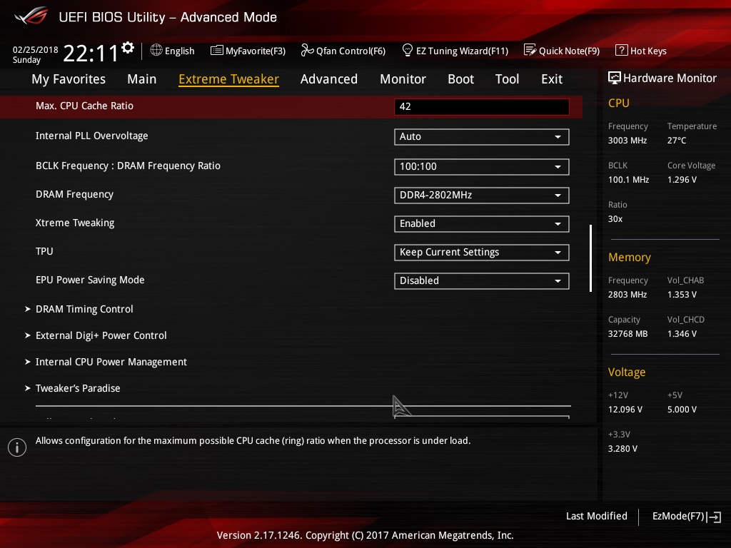
Task: Click +12V value 12.096 V
Action: (x=625, y=409)
